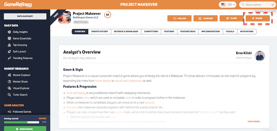This screenshot has height=131, width=277.
Task: Click the Erno Kiiski analyst name
Action: (x=244, y=53)
